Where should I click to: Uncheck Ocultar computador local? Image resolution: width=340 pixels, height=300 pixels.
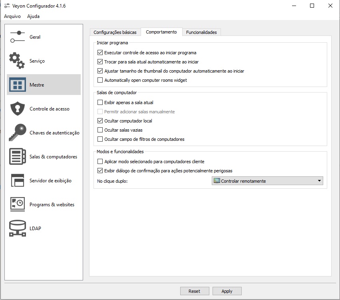point(100,121)
